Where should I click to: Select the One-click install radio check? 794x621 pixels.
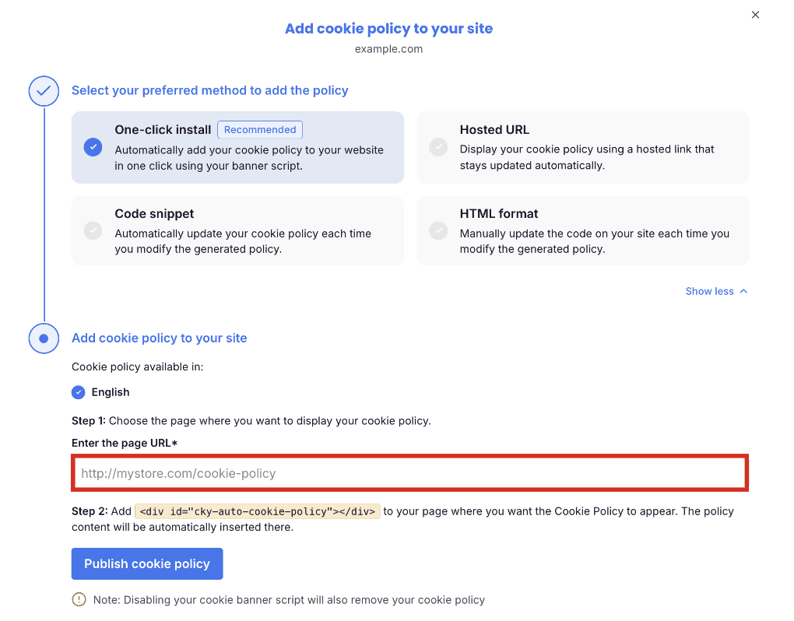(x=93, y=147)
